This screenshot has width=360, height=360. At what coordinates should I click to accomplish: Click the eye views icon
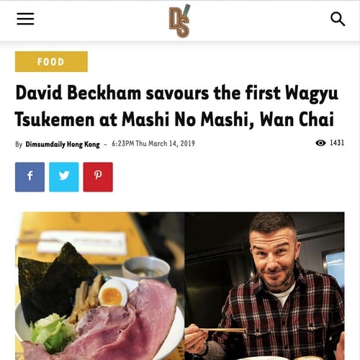pyautogui.click(x=320, y=143)
